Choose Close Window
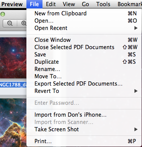This screenshot has width=142, height=147. [84, 40]
